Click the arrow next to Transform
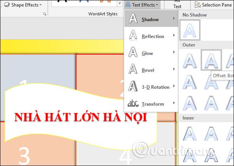Screen dimensions: 234x166 (174, 103)
